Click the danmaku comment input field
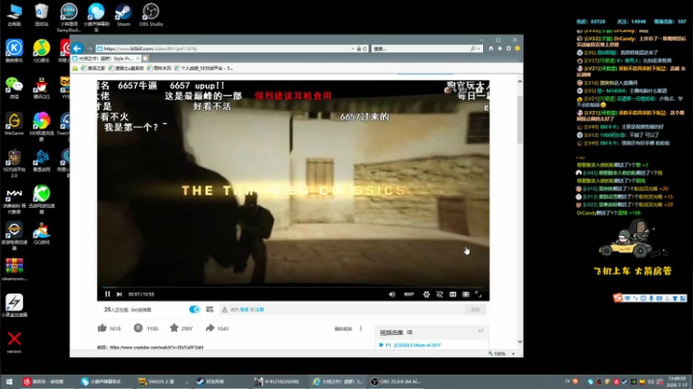The image size is (693, 389). click(343, 309)
